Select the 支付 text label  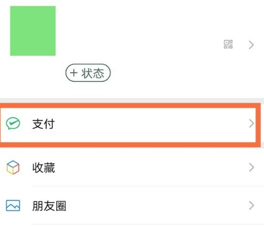point(44,124)
